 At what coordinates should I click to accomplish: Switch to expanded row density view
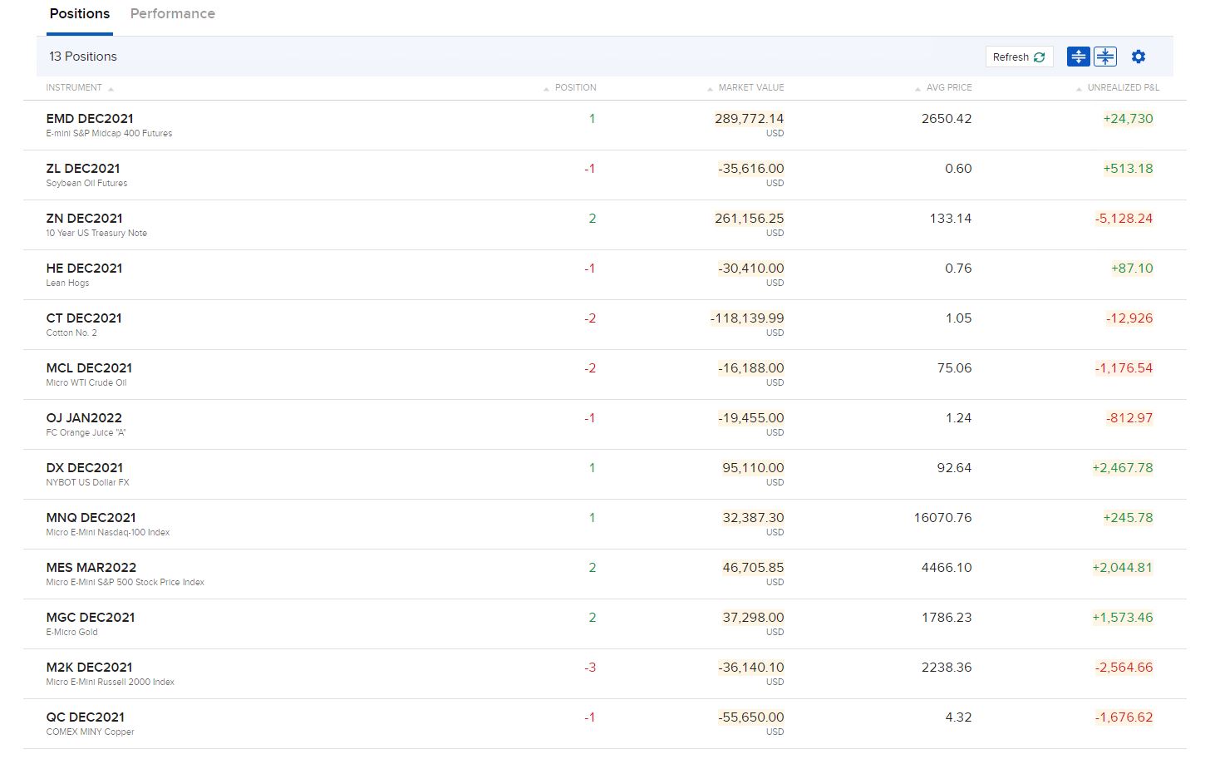[1078, 57]
